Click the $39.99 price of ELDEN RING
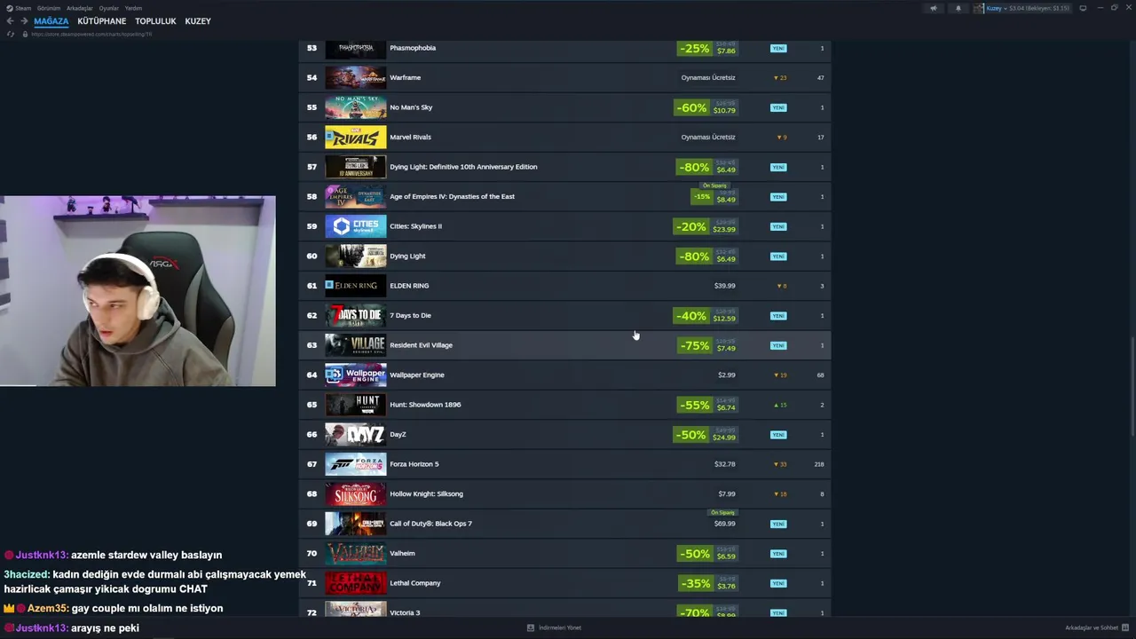 [x=724, y=286]
